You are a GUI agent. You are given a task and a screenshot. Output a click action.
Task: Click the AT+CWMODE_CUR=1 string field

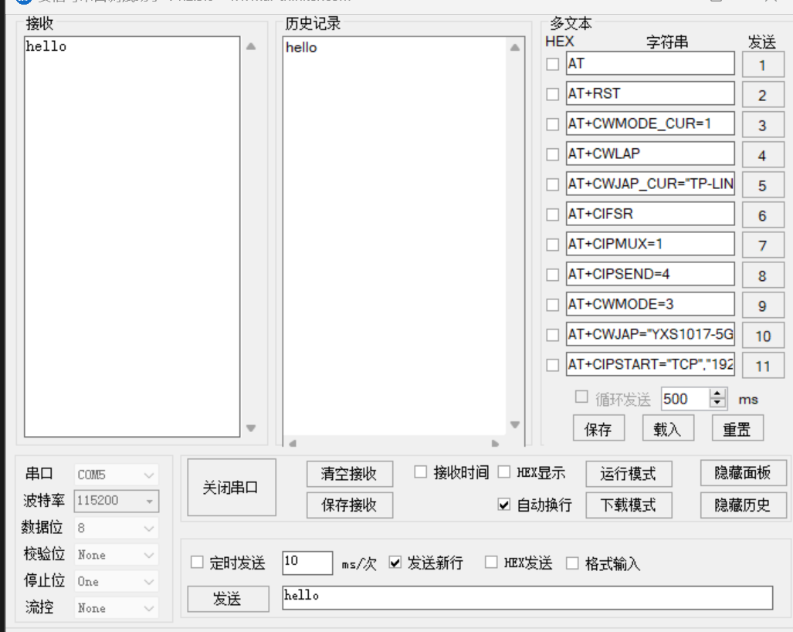(x=650, y=123)
